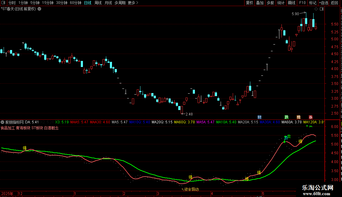Viewport: 342px width, 197px height.
Task: Select the 15分钟 period
Action: [x=48, y=3]
